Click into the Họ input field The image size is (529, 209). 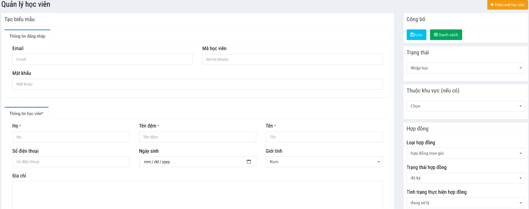(x=71, y=137)
